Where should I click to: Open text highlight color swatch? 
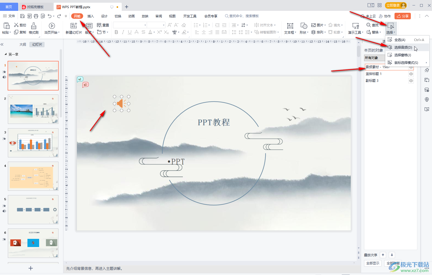184,32
